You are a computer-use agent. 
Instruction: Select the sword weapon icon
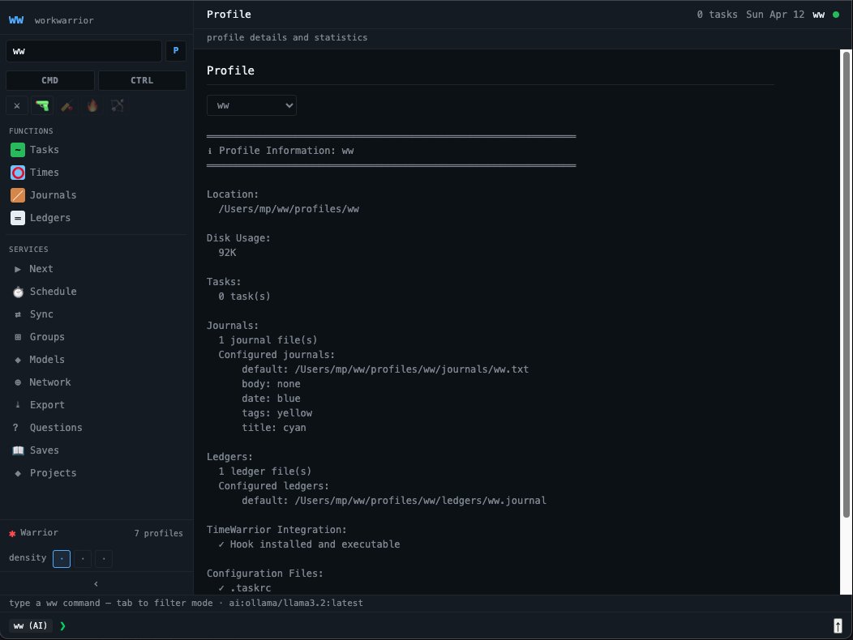coord(67,105)
